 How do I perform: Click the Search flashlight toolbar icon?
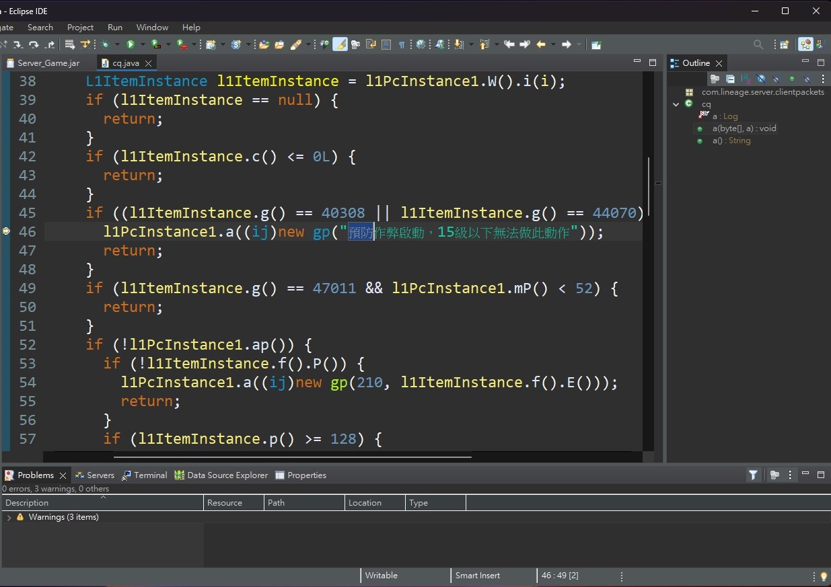click(295, 44)
